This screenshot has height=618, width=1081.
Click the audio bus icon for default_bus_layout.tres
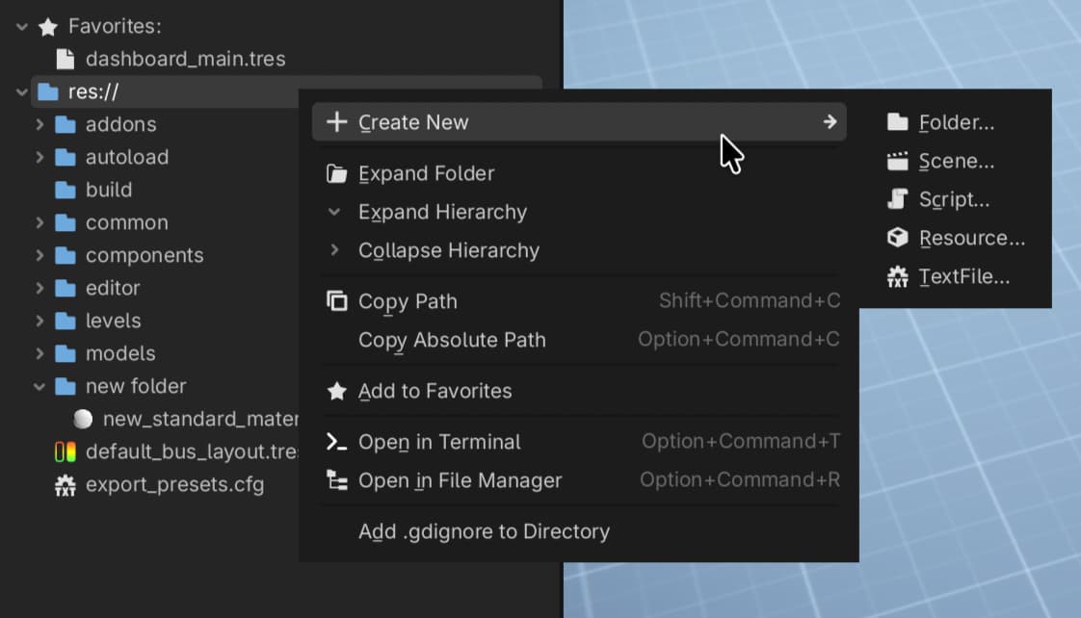65,451
